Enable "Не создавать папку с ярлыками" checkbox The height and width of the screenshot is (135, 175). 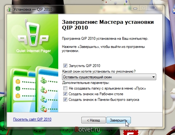[65, 88]
